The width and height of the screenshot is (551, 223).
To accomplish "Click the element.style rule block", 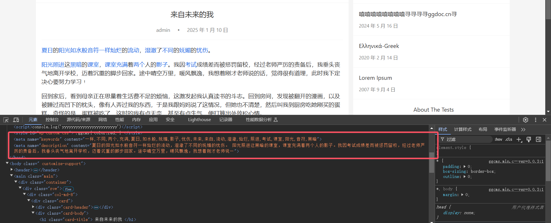I will [x=490, y=150].
